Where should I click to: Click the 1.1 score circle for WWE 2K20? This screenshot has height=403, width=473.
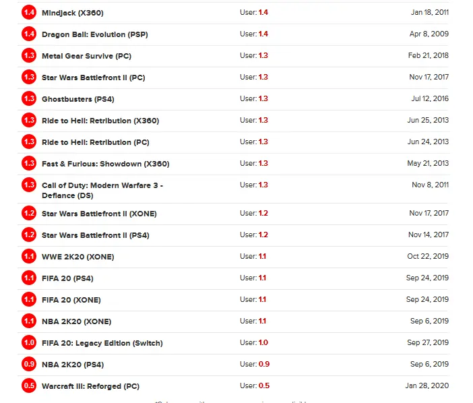click(x=29, y=256)
